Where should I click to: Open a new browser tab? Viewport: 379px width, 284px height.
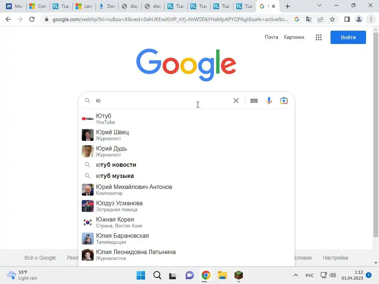coord(287,6)
